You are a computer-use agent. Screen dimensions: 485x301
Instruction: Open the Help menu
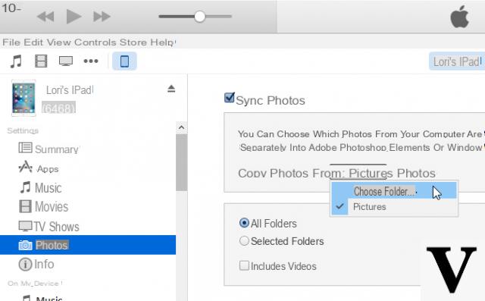(x=163, y=42)
